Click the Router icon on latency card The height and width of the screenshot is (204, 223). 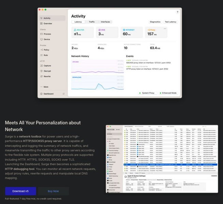point(75,30)
